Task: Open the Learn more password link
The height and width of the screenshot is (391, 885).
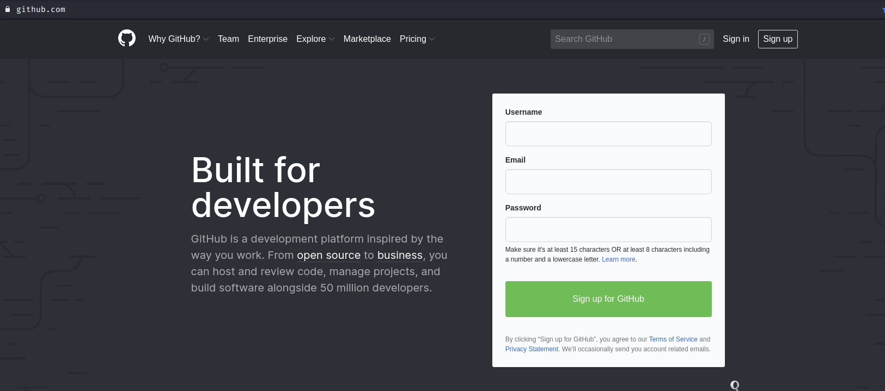Action: (x=618, y=259)
